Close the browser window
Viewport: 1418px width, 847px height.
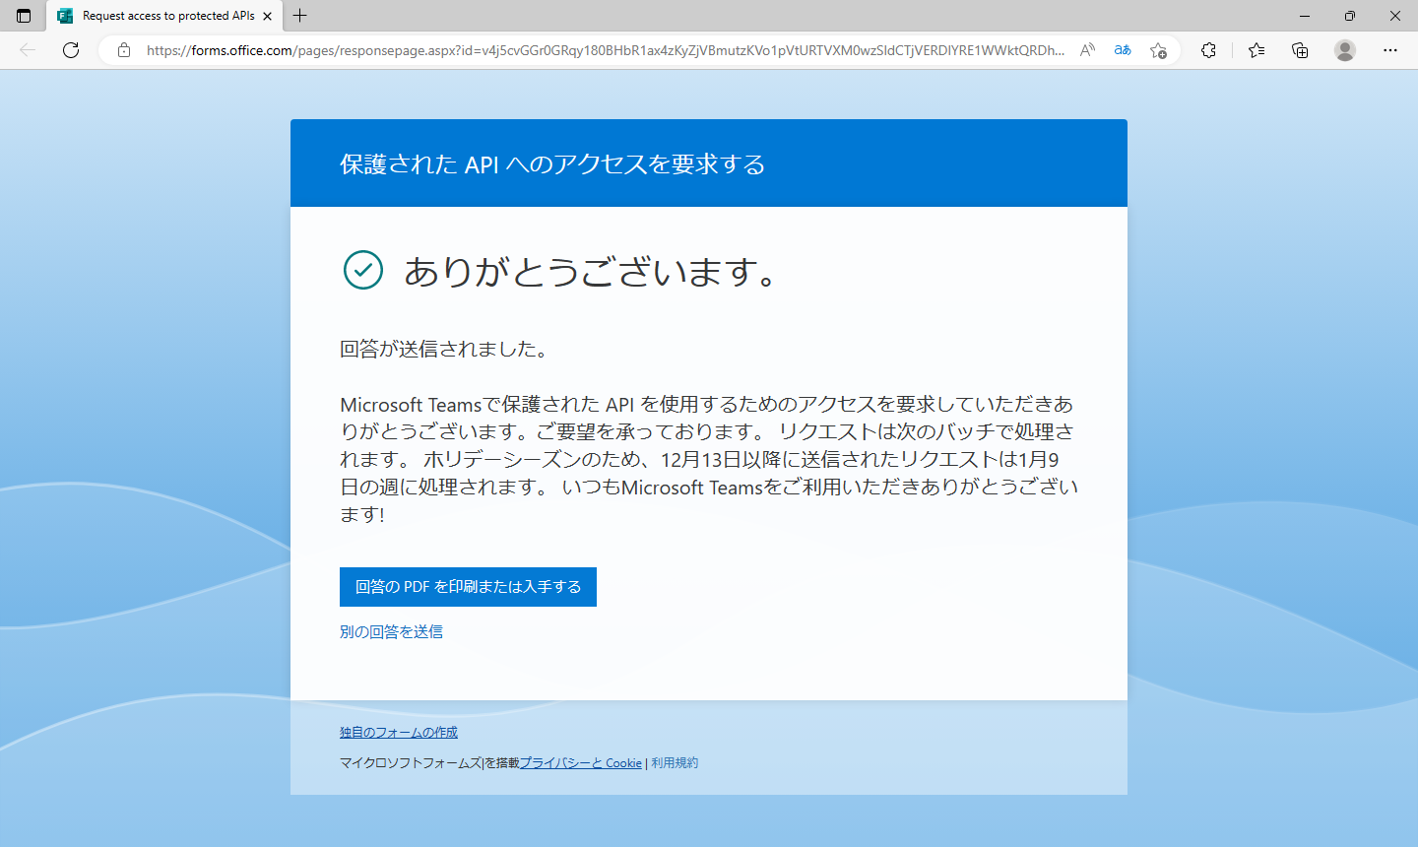pyautogui.click(x=1395, y=16)
